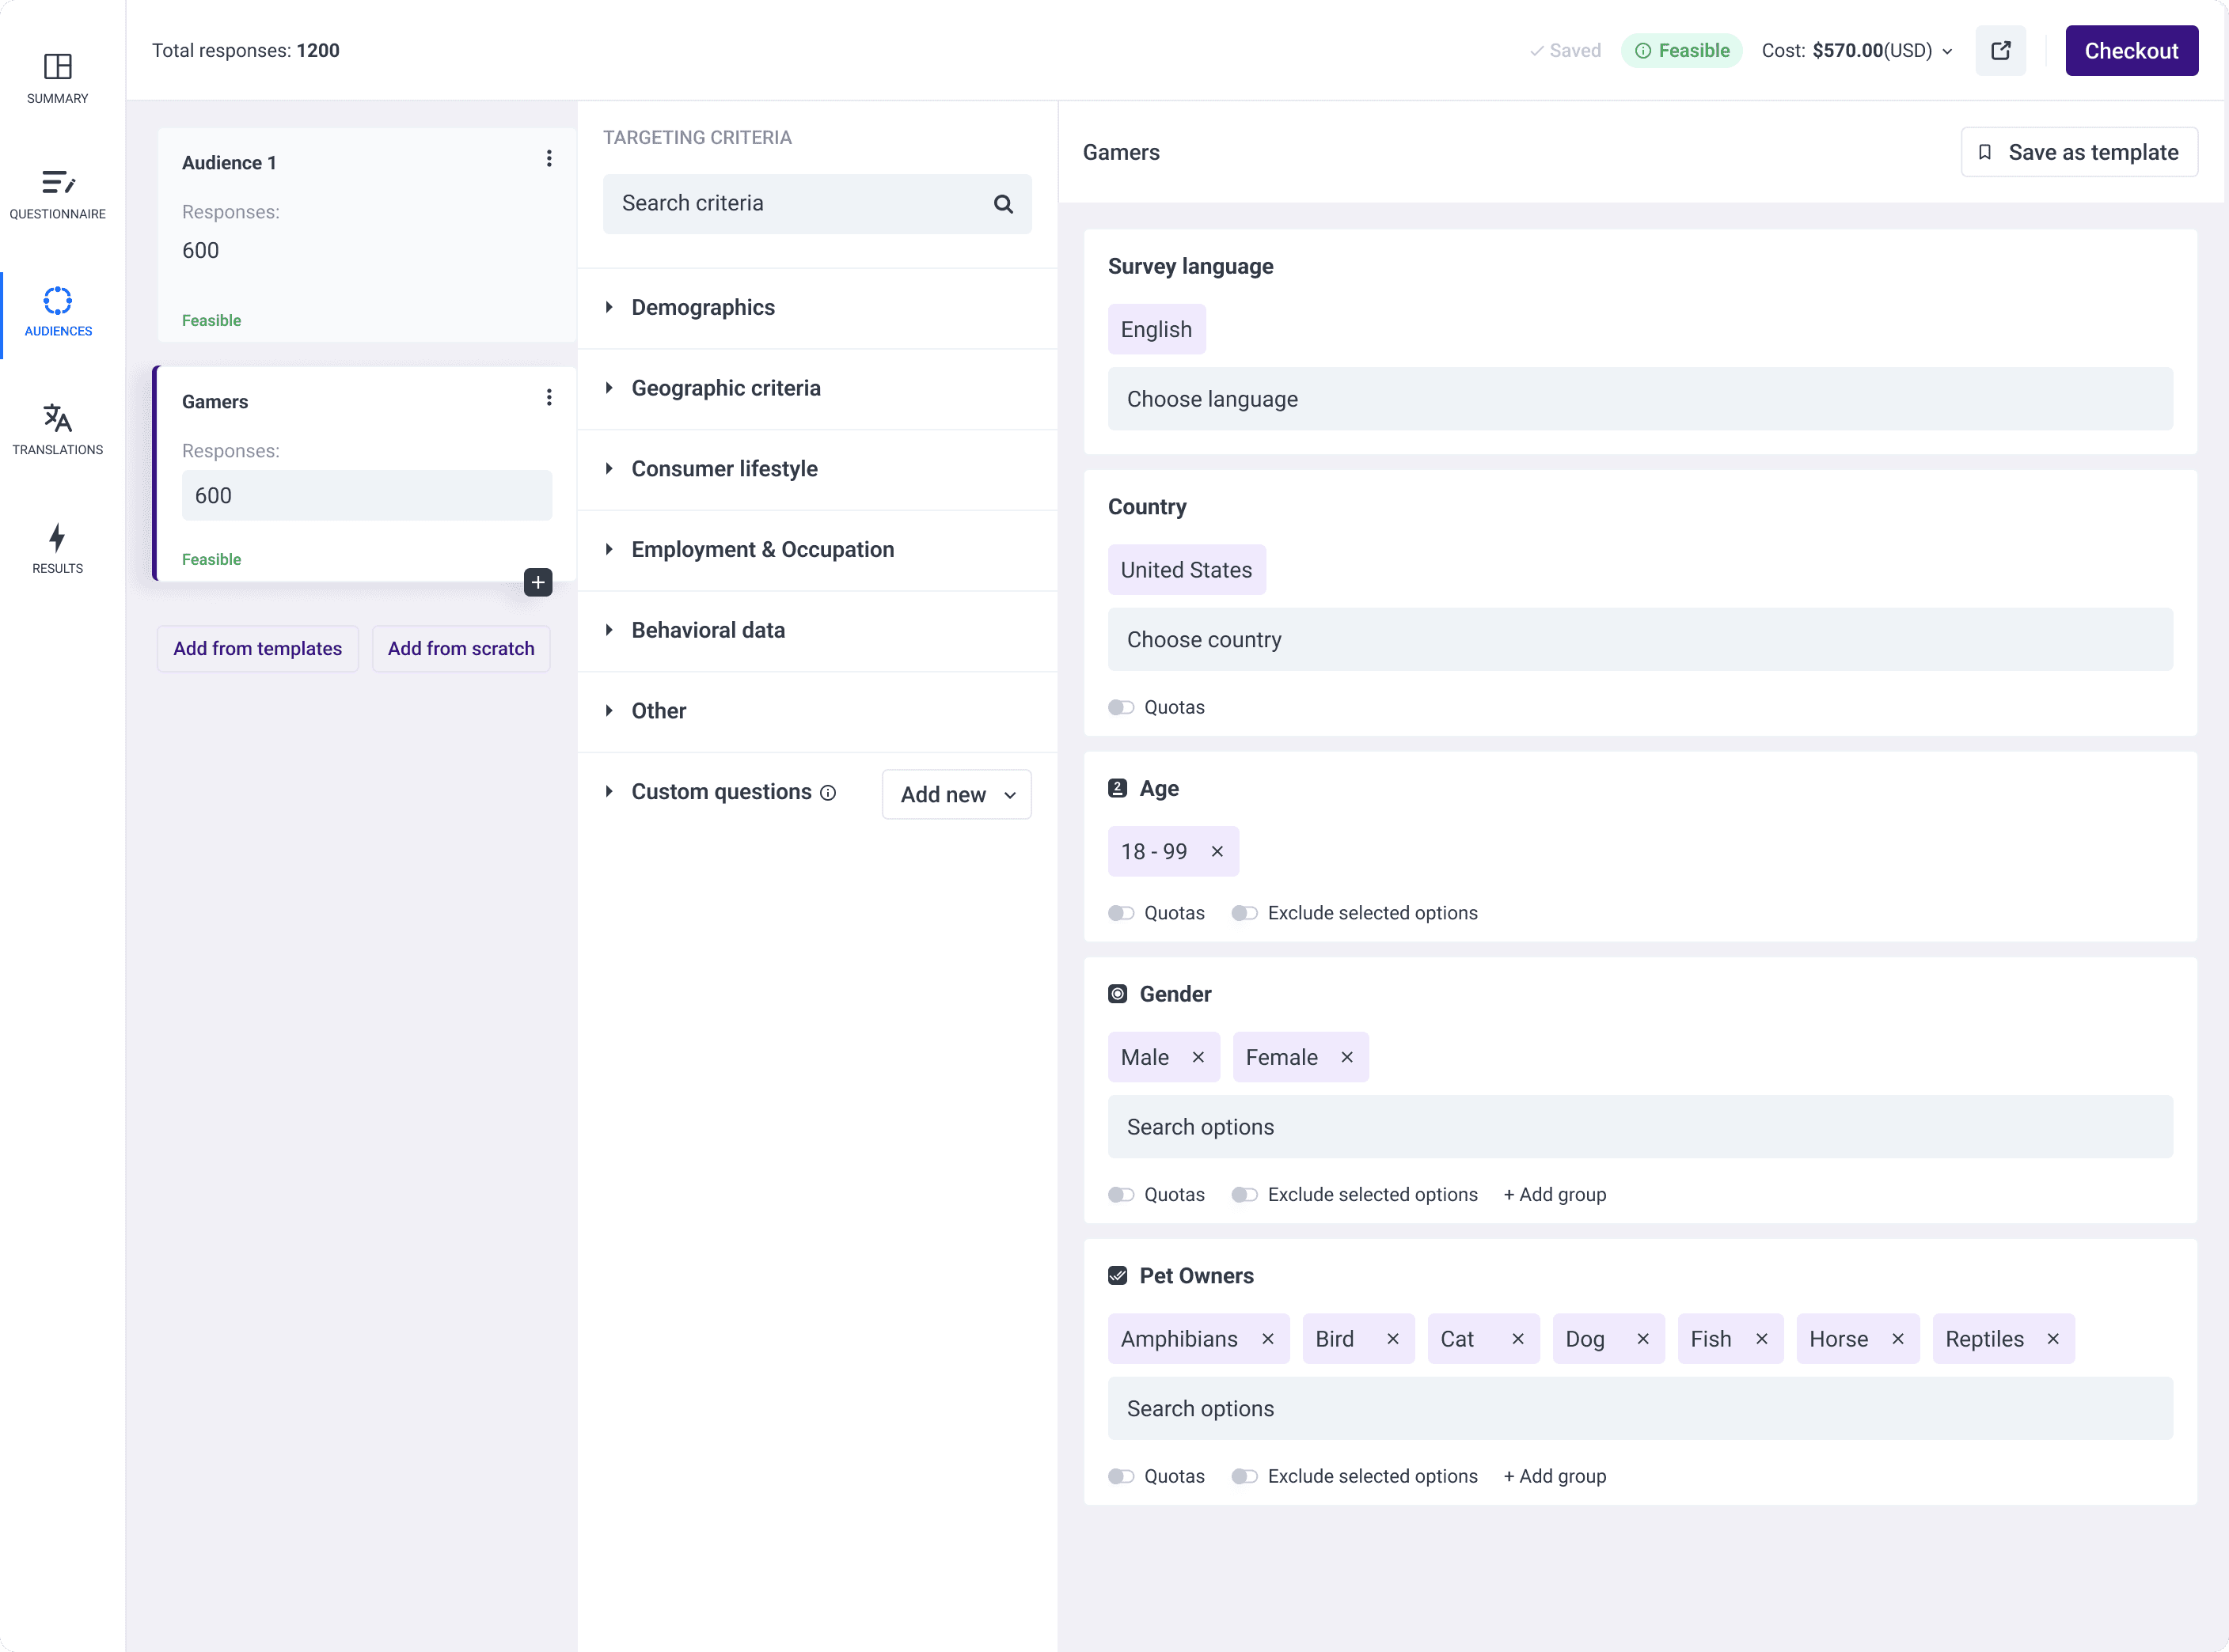Open the Add new dropdown for custom questions

point(955,794)
